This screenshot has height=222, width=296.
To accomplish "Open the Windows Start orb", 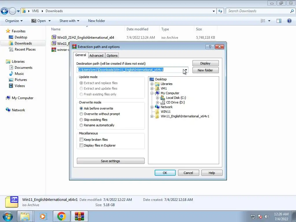I will pos(8,216).
